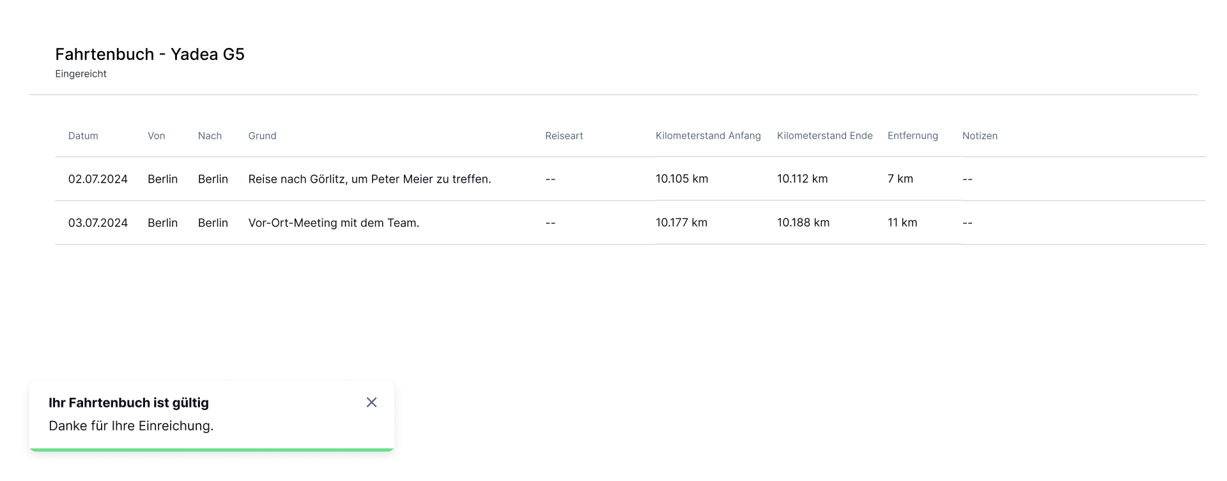Click 'Von' Berlin in the 02.07.2024 row
Viewport: 1227px width, 481px height.
click(x=162, y=179)
